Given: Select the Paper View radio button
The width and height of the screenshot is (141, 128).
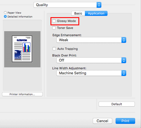Looking at the screenshot, I should 5,13.
